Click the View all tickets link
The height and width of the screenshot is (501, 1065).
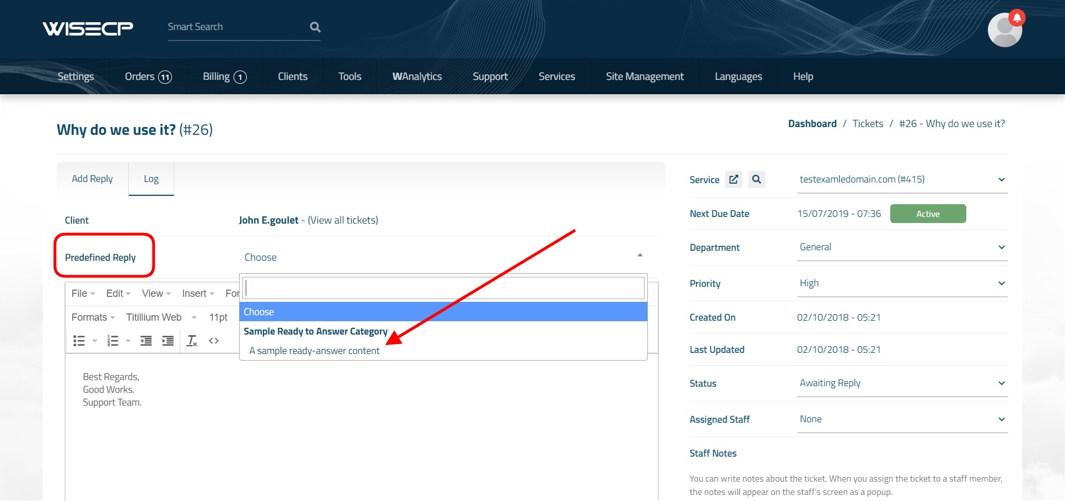click(343, 220)
